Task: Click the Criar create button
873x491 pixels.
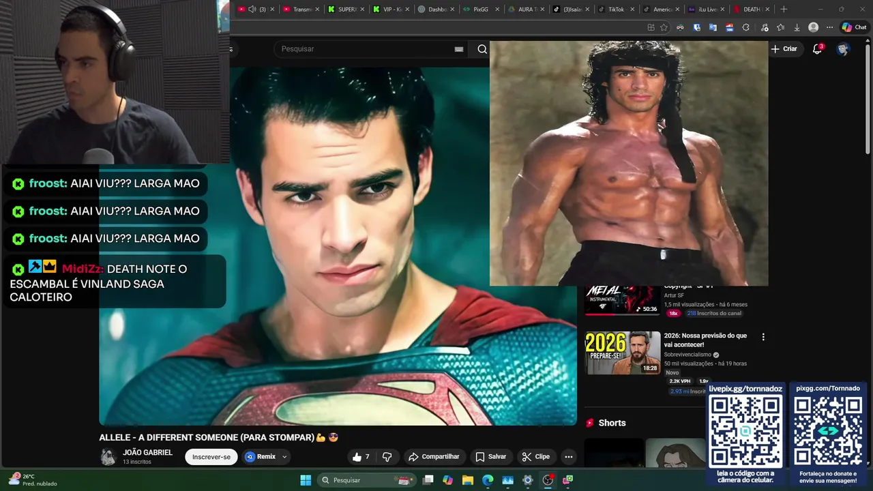Action: [x=784, y=49]
